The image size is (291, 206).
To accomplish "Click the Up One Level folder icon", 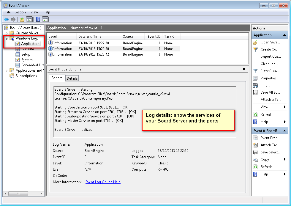I will (22, 19).
